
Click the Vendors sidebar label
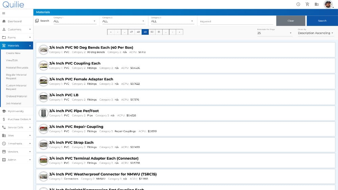click(13, 152)
